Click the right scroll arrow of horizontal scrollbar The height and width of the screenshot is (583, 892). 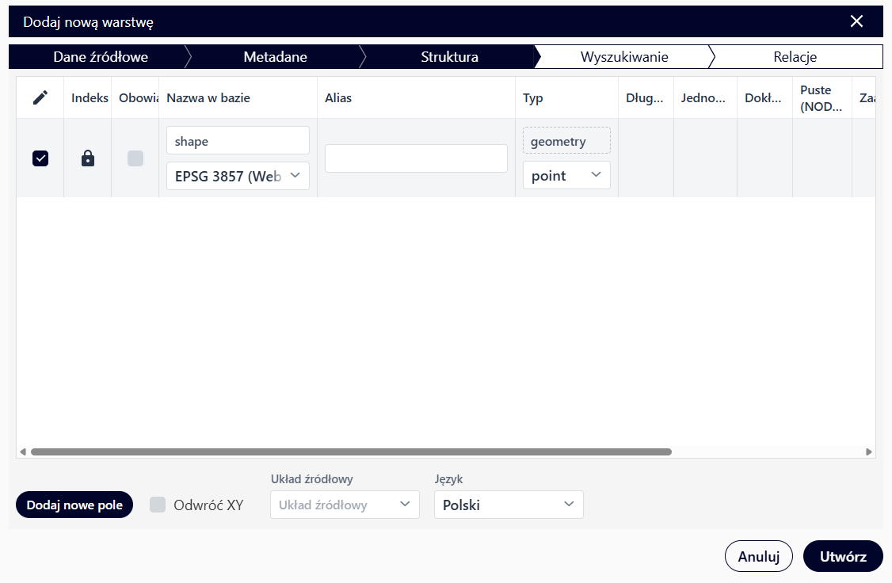pyautogui.click(x=869, y=452)
